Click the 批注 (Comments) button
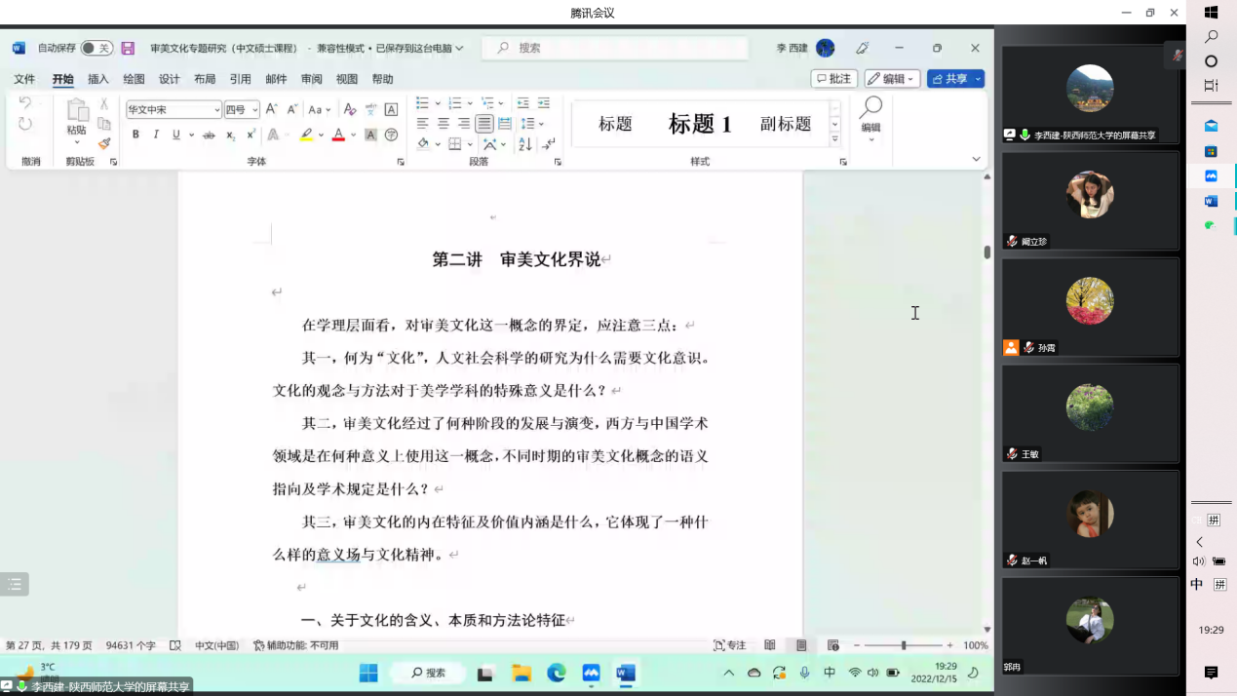1237x696 pixels. 834,79
